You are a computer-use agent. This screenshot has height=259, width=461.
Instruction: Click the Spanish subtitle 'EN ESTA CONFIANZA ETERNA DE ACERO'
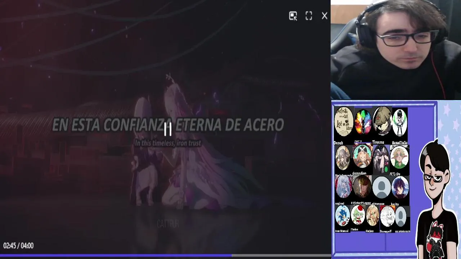pos(168,125)
